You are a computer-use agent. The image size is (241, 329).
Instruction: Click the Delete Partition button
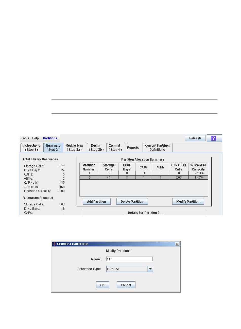click(x=132, y=201)
